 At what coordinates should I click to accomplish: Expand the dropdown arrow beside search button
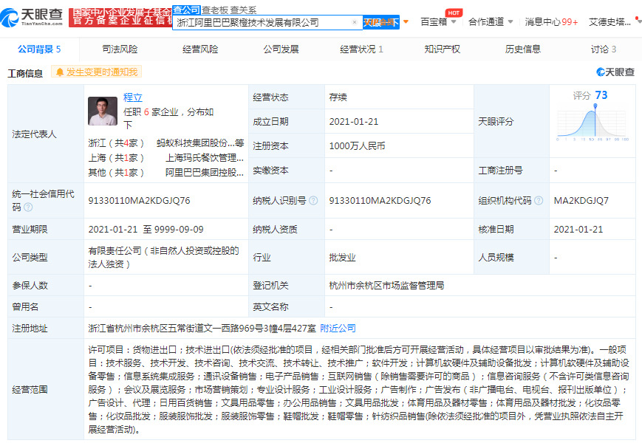click(406, 21)
